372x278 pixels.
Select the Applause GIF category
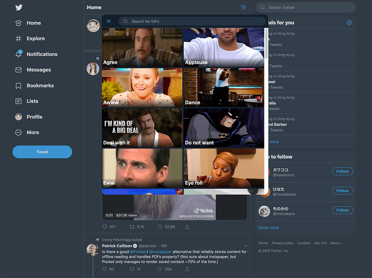pos(224,48)
